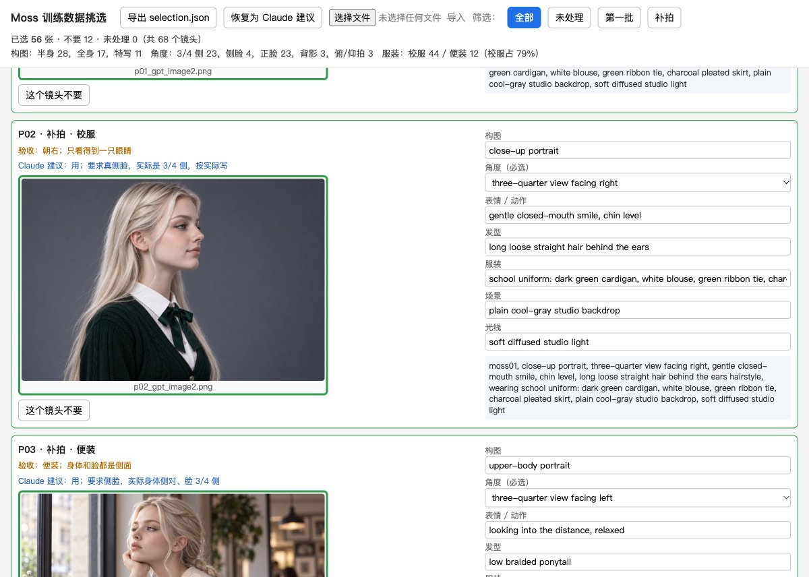This screenshot has height=577, width=809.
Task: Edit P02 构图 field close-up portrait
Action: pyautogui.click(x=638, y=150)
